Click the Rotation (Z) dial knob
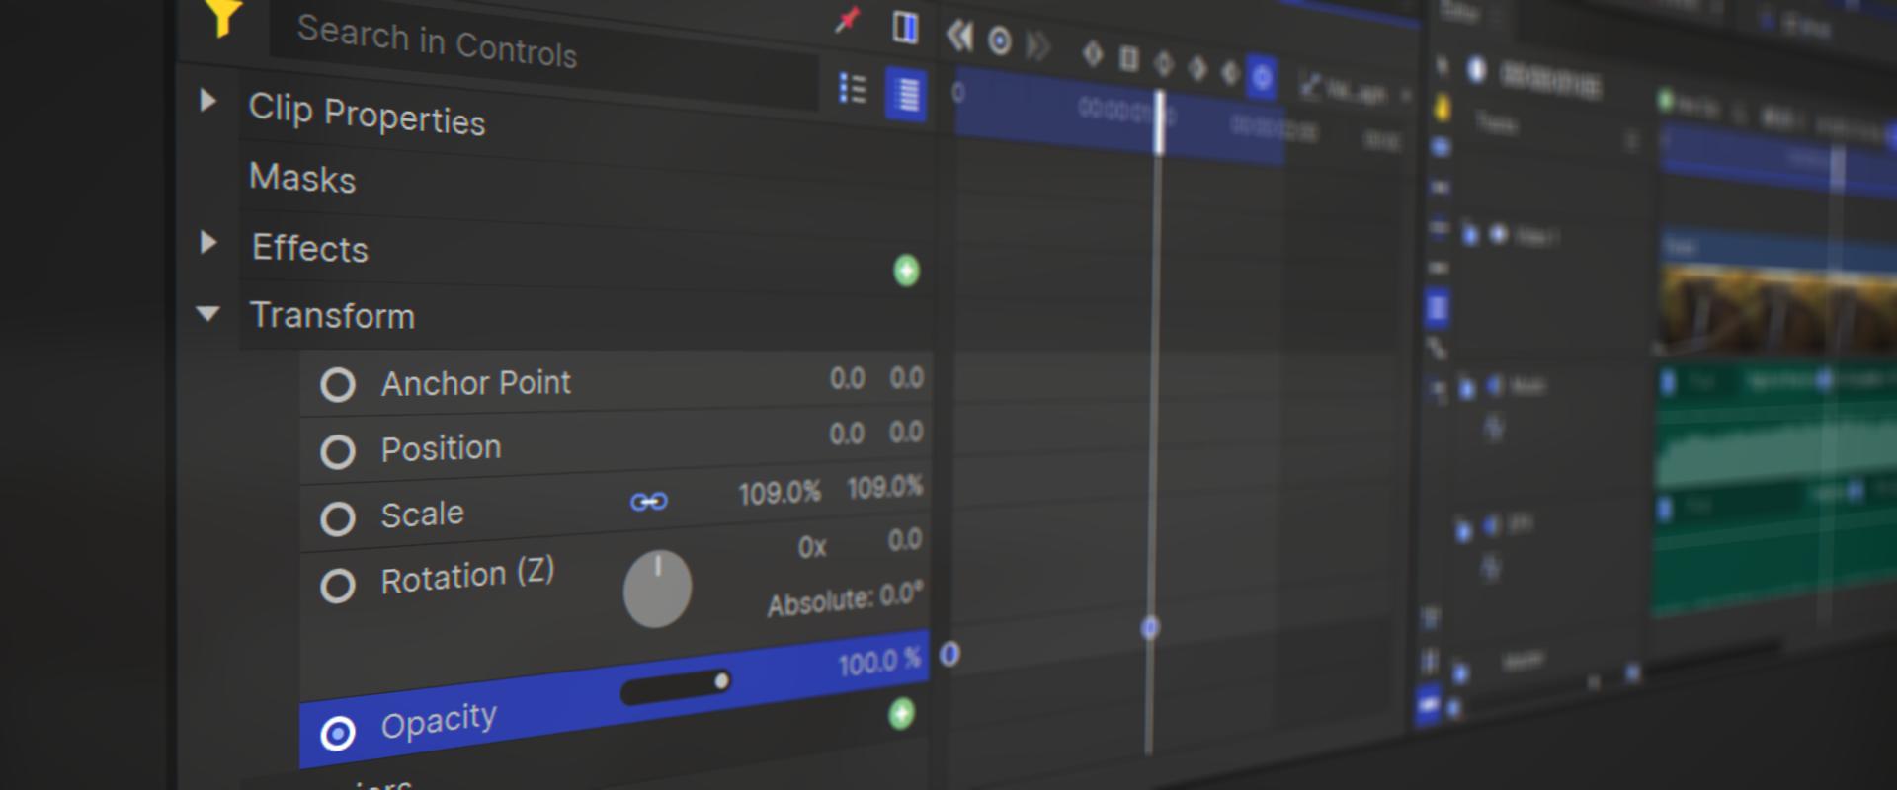The image size is (1897, 790). (x=657, y=589)
